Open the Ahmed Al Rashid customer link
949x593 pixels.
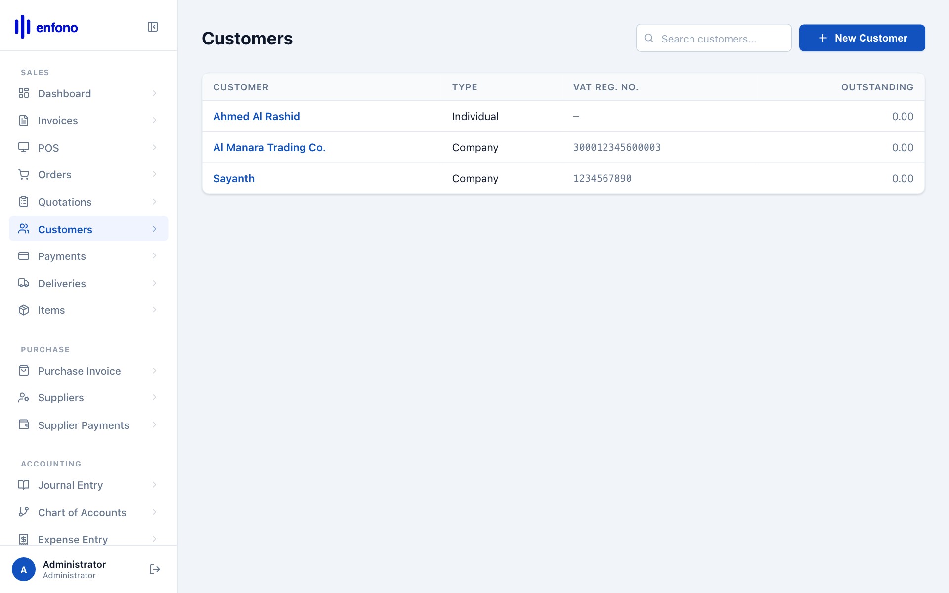pos(257,116)
